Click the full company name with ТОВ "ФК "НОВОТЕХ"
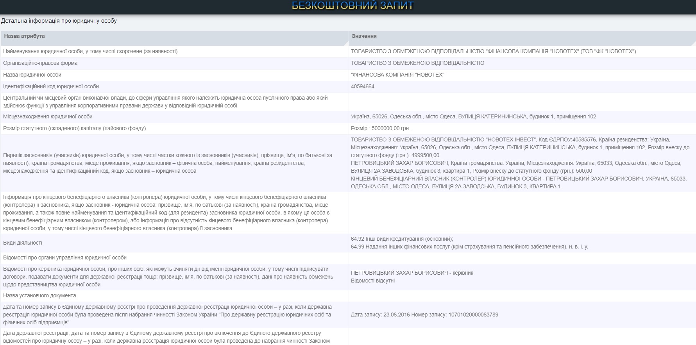Image resolution: width=696 pixels, height=345 pixels. (x=493, y=51)
